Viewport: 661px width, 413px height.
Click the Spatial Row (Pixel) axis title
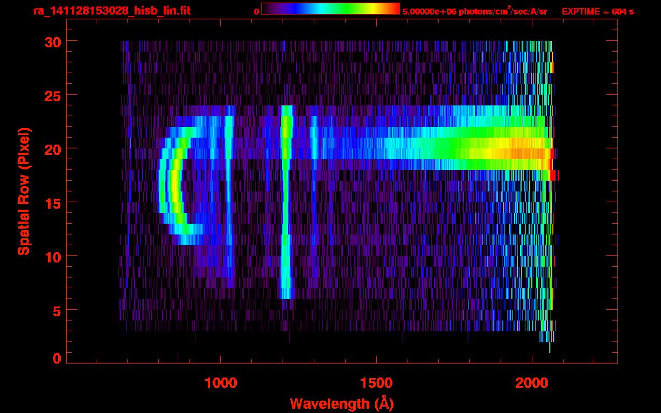pyautogui.click(x=24, y=191)
